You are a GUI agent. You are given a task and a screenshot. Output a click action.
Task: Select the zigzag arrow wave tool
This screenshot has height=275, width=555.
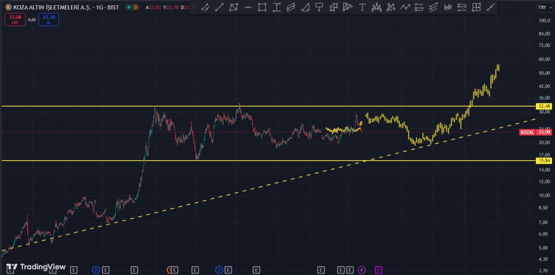(x=405, y=7)
